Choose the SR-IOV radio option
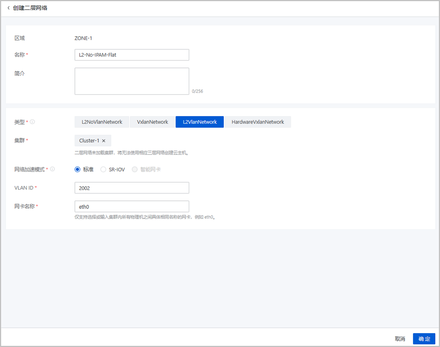440x347 pixels. [x=103, y=169]
